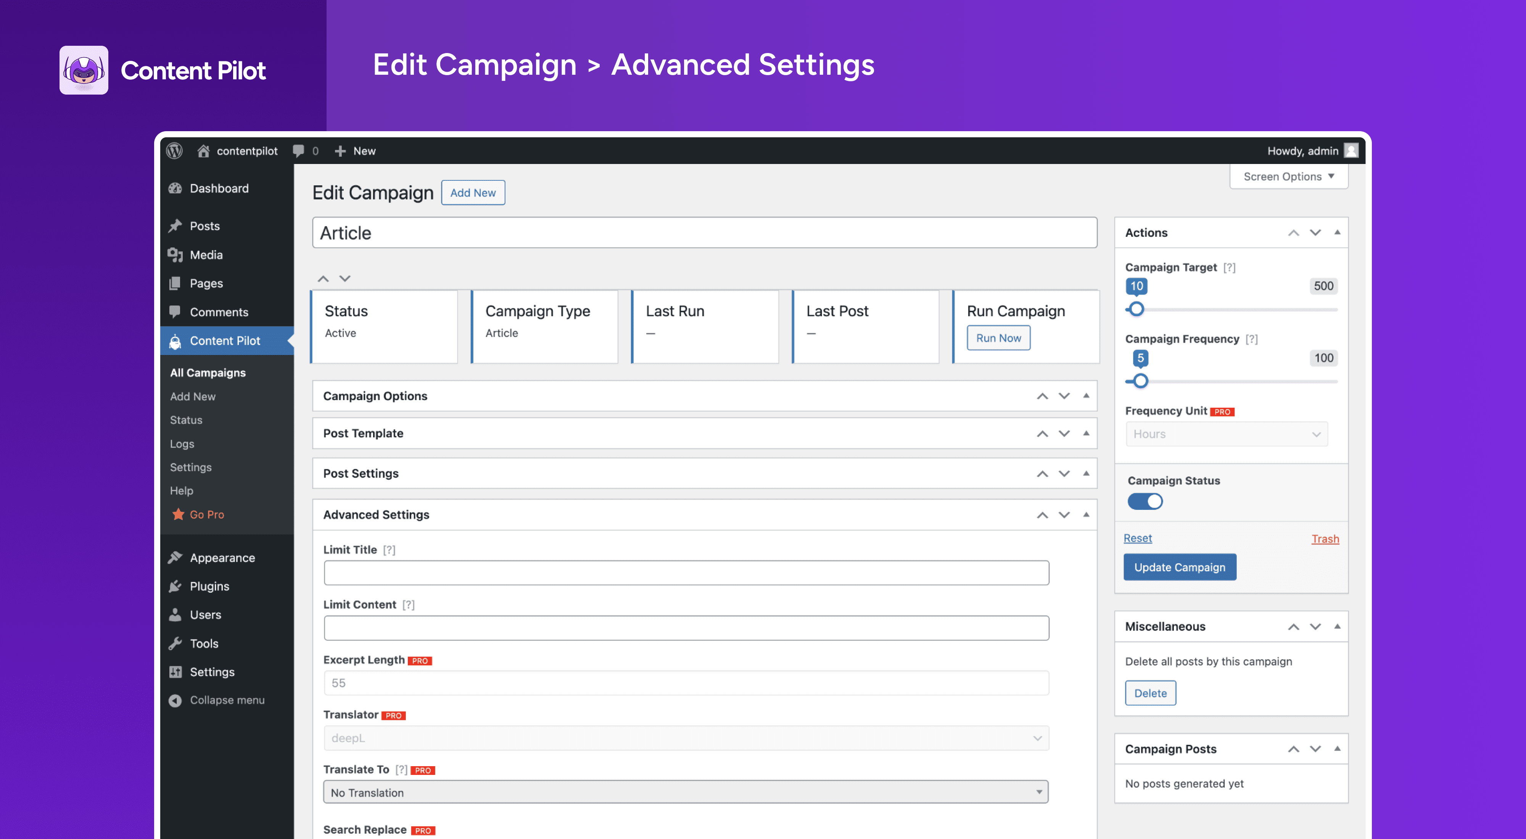Click the Run Now button

998,338
